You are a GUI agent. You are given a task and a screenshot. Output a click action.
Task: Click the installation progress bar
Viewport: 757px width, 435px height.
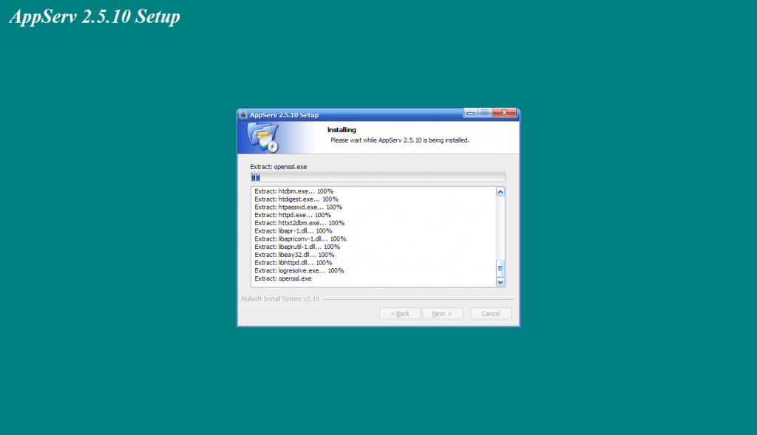tap(378, 177)
